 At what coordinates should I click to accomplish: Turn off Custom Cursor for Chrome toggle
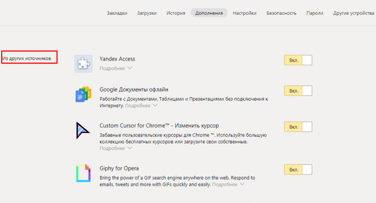pyautogui.click(x=298, y=127)
